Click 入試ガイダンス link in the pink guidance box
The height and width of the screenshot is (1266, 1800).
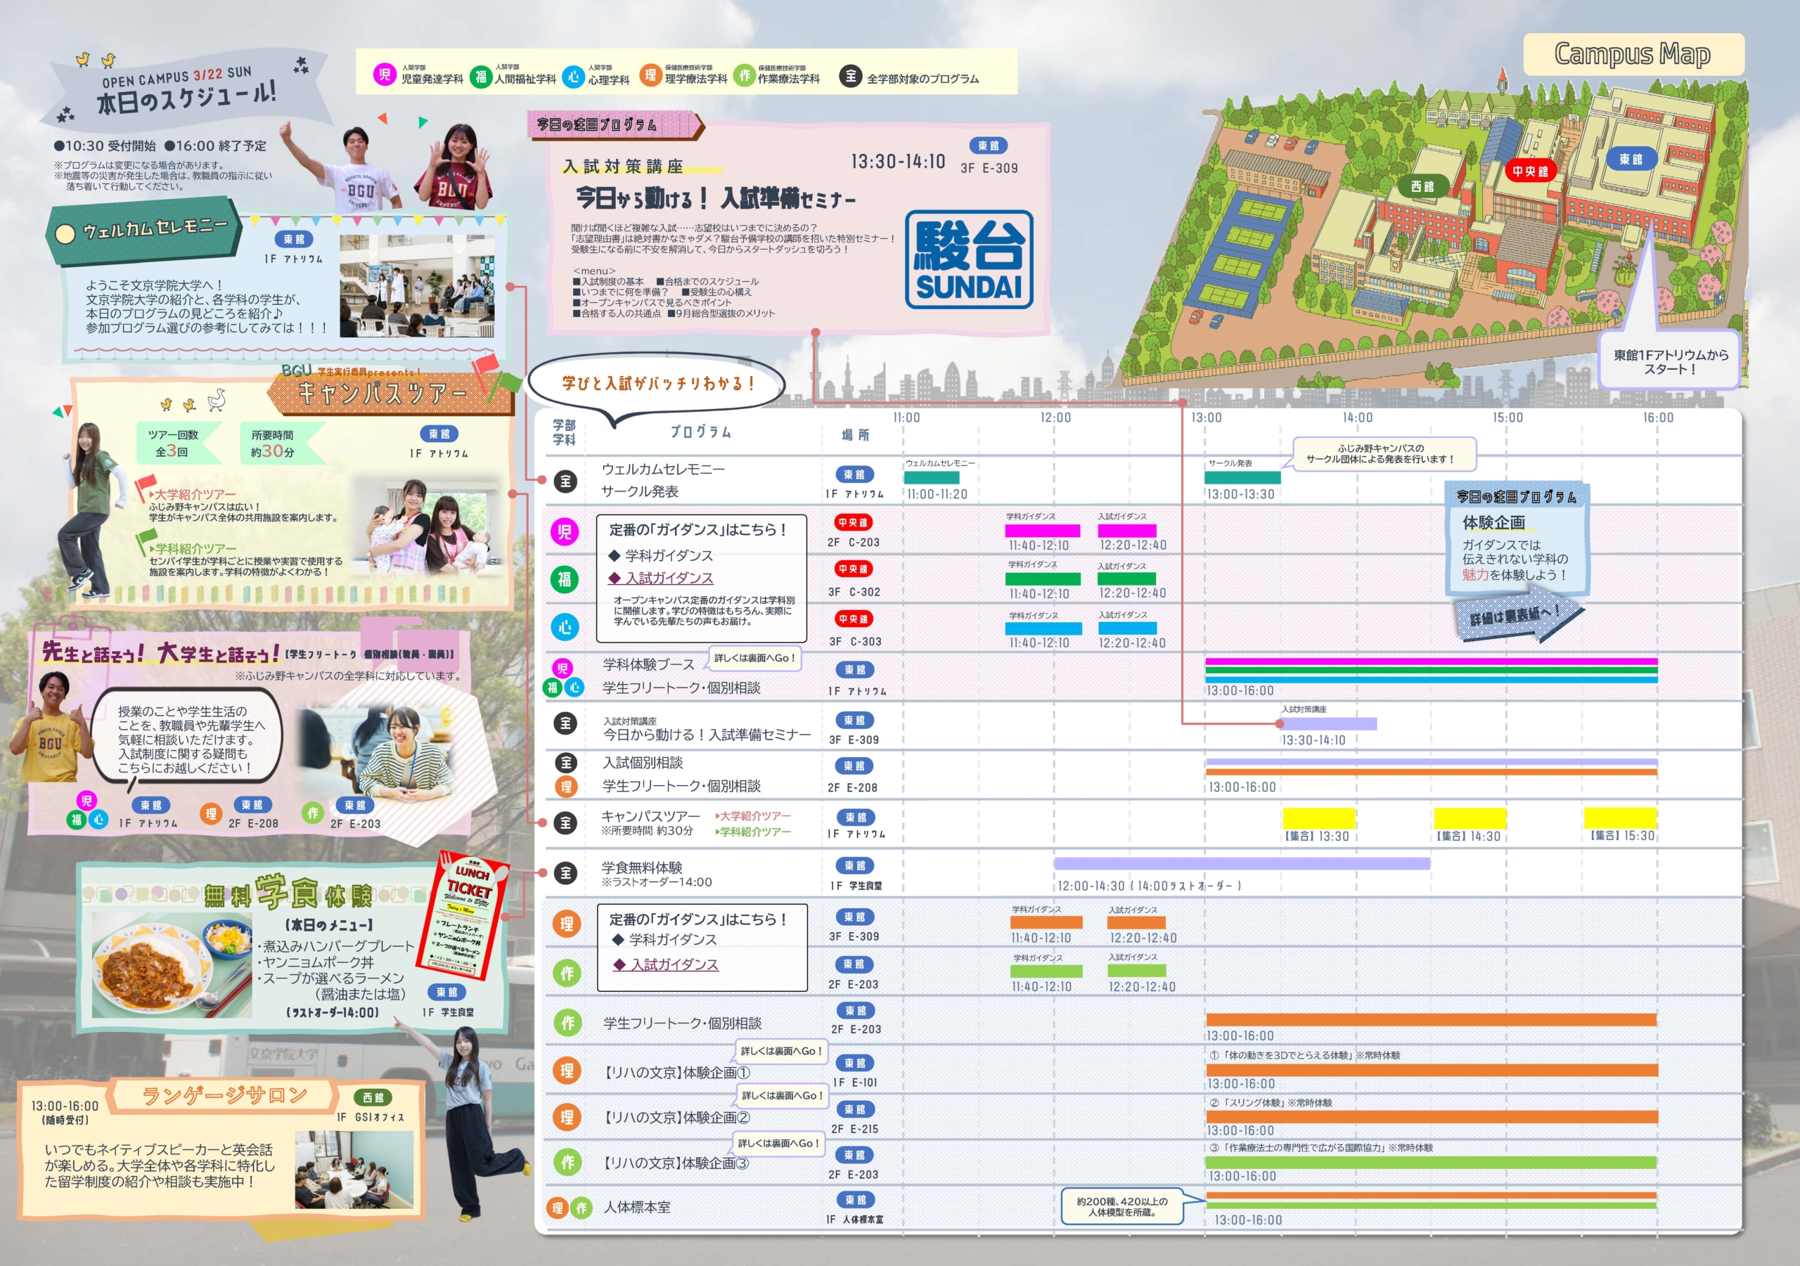point(669,578)
